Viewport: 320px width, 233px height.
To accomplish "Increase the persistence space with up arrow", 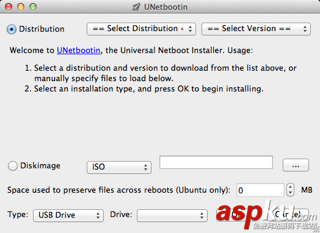I will point(290,187).
